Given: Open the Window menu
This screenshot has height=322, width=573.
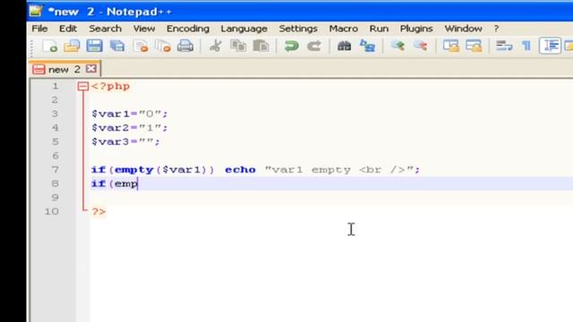Looking at the screenshot, I should [x=463, y=29].
